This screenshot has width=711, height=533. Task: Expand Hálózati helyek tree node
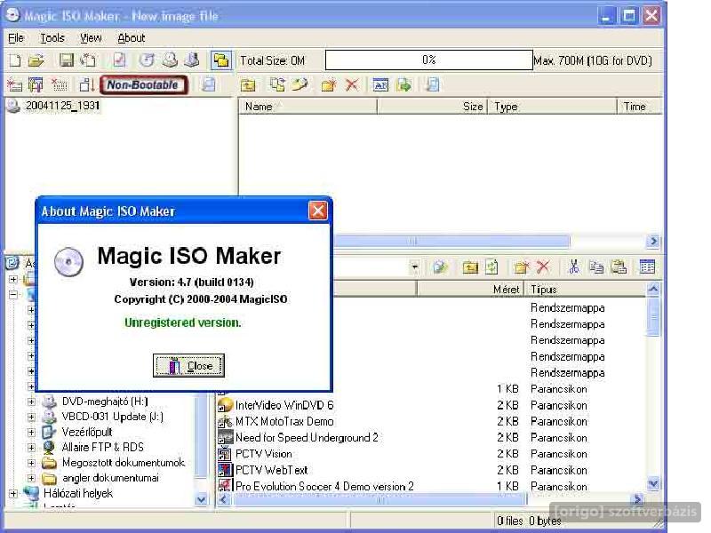[13, 493]
